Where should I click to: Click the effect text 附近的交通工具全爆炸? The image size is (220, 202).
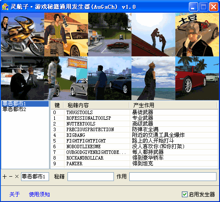coord(158,135)
